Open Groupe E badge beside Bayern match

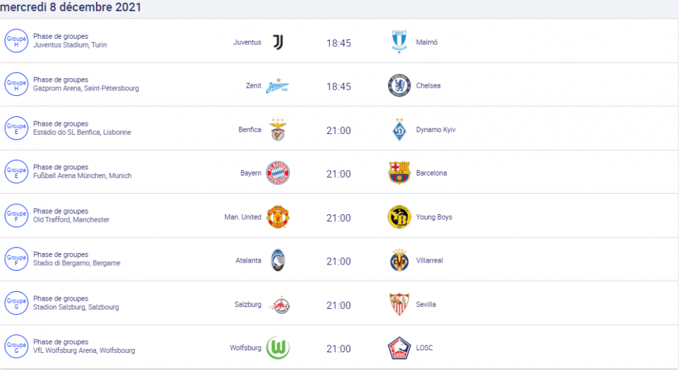pos(16,172)
